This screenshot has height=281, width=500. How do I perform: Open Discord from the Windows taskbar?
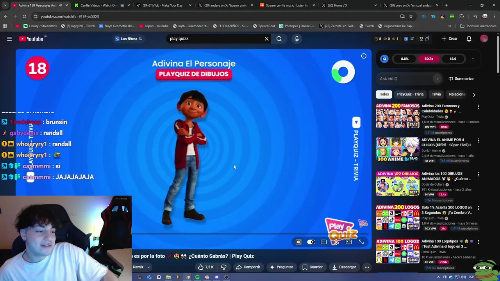coord(216,277)
